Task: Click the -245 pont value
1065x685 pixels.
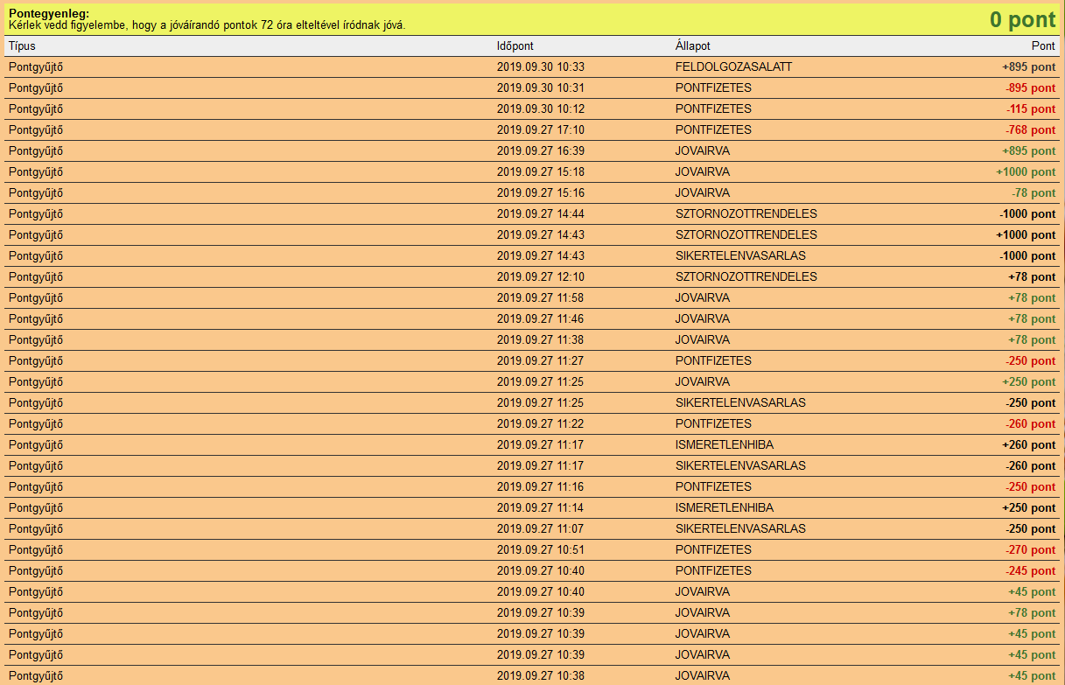Action: 1030,570
